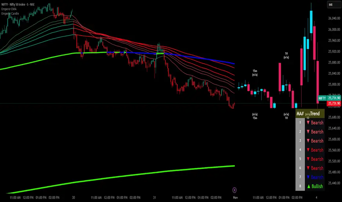
Task: Click the Bearish cell in MA row 4
Action: (315, 150)
